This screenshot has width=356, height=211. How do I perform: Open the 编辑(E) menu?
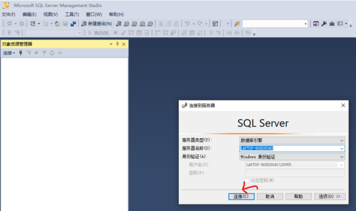pyautogui.click(x=29, y=14)
